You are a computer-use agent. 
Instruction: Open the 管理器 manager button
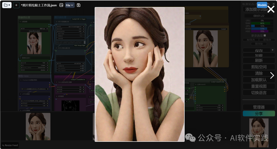259,107
